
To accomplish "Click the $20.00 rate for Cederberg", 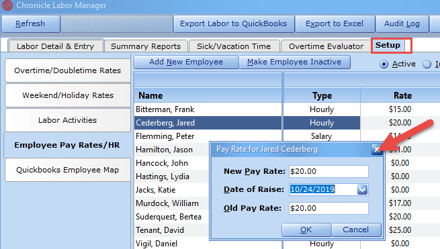I will click(400, 123).
